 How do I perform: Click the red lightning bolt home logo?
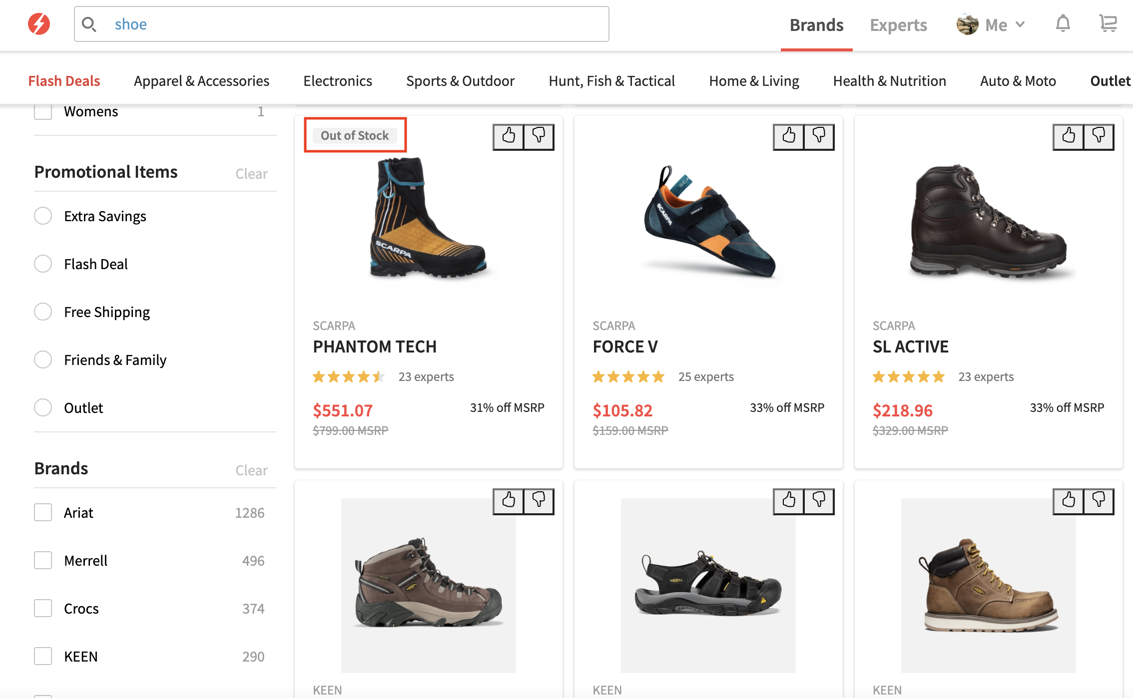click(x=39, y=24)
